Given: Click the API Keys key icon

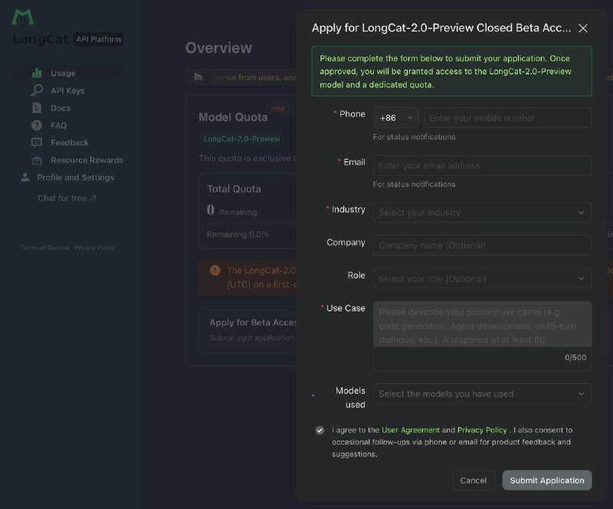Looking at the screenshot, I should [37, 90].
